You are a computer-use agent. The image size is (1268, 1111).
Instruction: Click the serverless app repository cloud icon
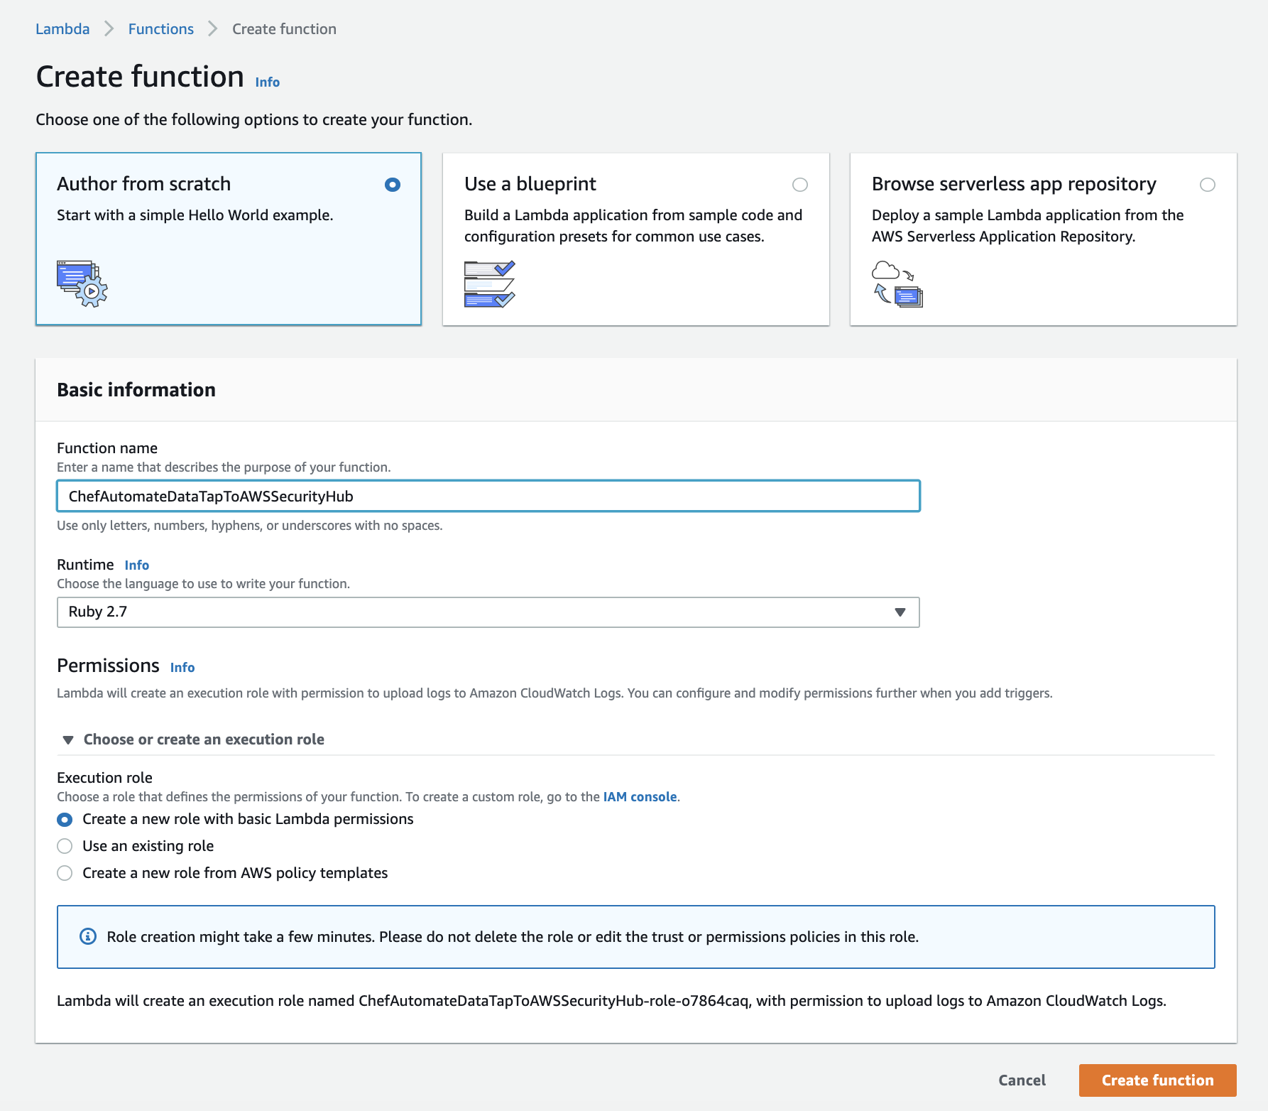(x=897, y=283)
